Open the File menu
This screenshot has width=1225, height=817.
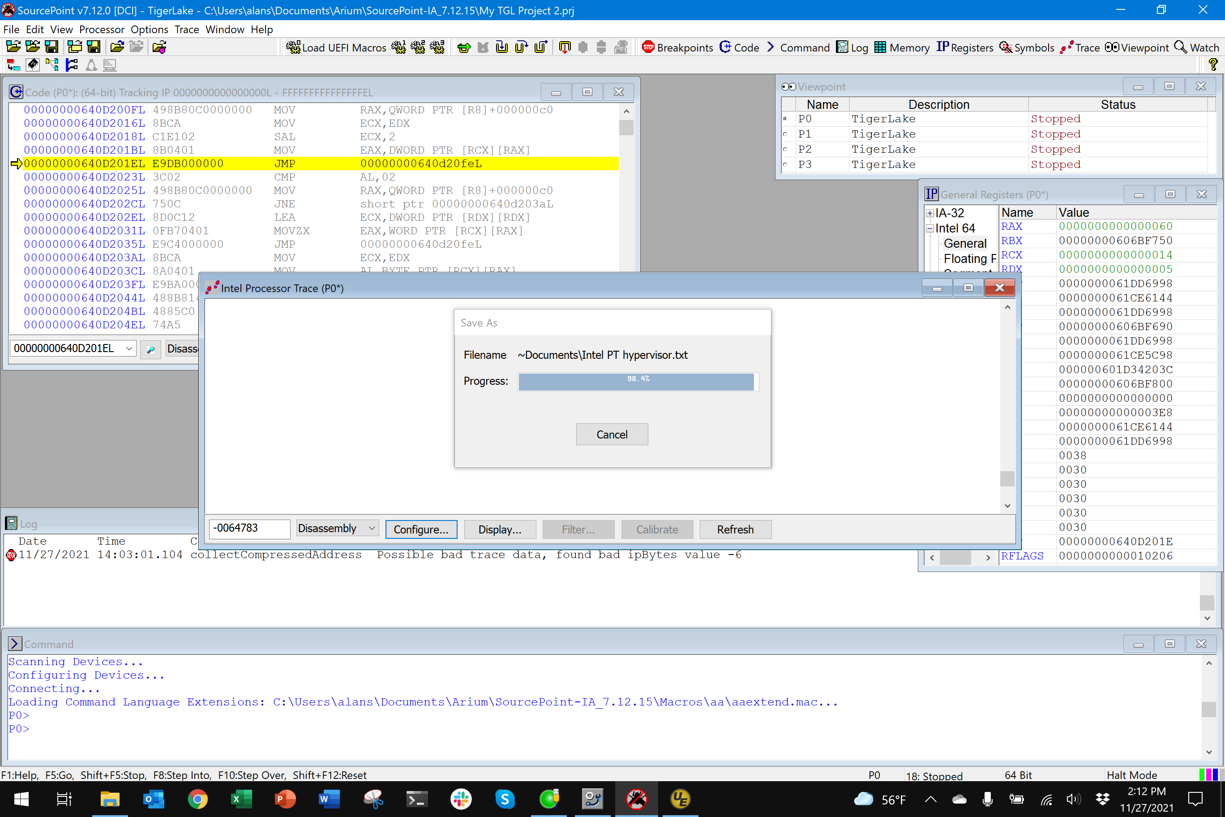pos(11,29)
